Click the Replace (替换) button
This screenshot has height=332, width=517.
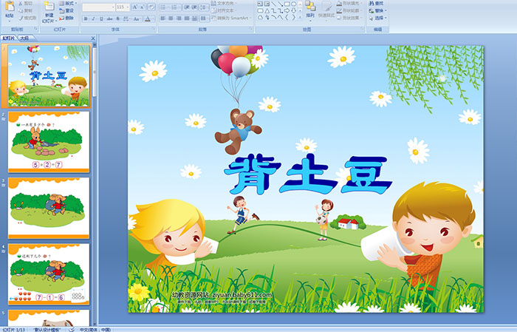(378, 10)
